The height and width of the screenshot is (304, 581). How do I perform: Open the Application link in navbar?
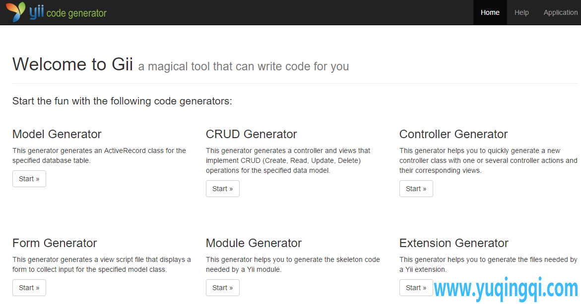click(560, 12)
